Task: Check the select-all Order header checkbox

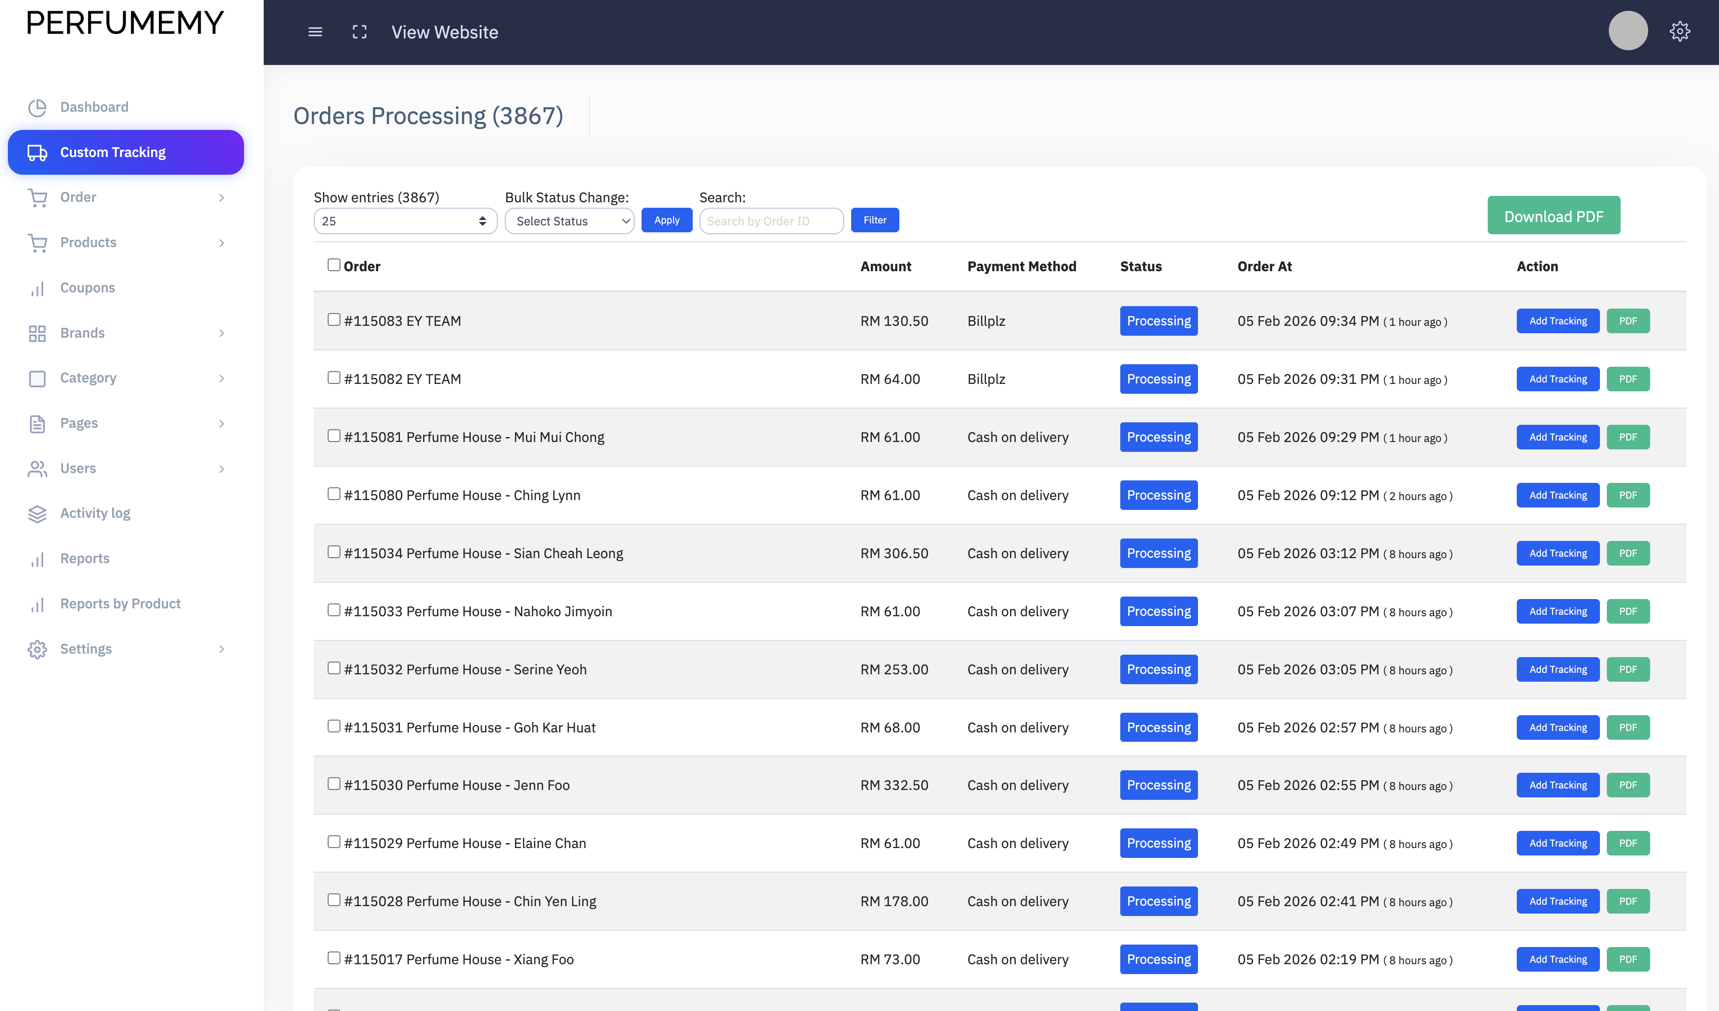Action: pos(334,265)
